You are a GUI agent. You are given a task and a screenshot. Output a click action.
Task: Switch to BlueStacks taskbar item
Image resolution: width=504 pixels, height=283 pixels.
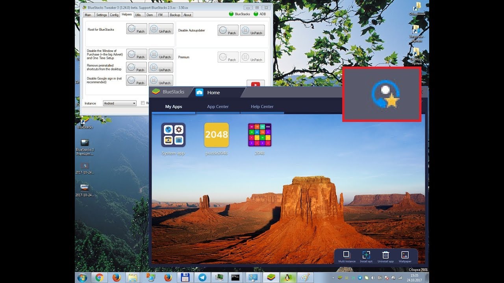(x=271, y=277)
